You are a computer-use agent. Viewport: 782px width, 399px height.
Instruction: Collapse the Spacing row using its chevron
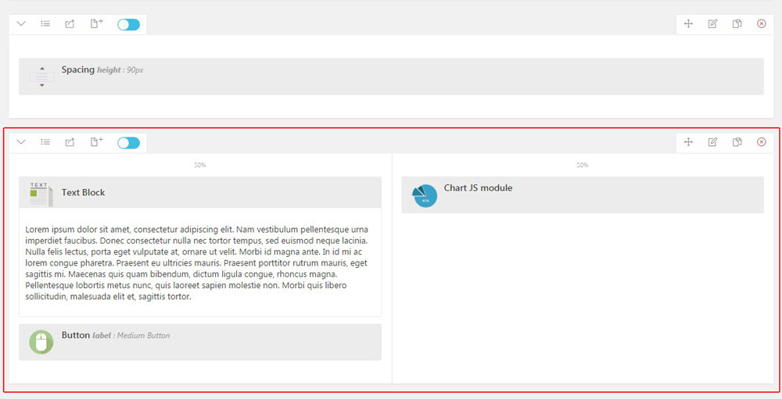tap(21, 24)
